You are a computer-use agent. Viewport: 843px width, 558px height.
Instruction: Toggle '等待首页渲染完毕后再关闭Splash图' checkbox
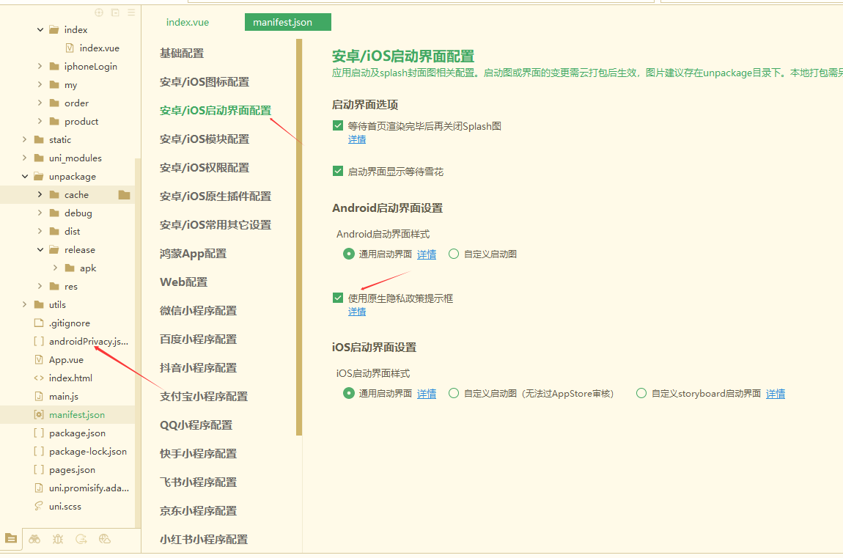pyautogui.click(x=338, y=126)
